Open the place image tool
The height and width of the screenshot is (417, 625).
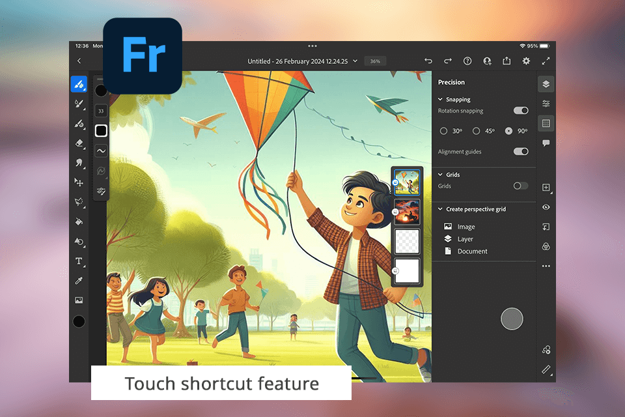click(x=79, y=300)
